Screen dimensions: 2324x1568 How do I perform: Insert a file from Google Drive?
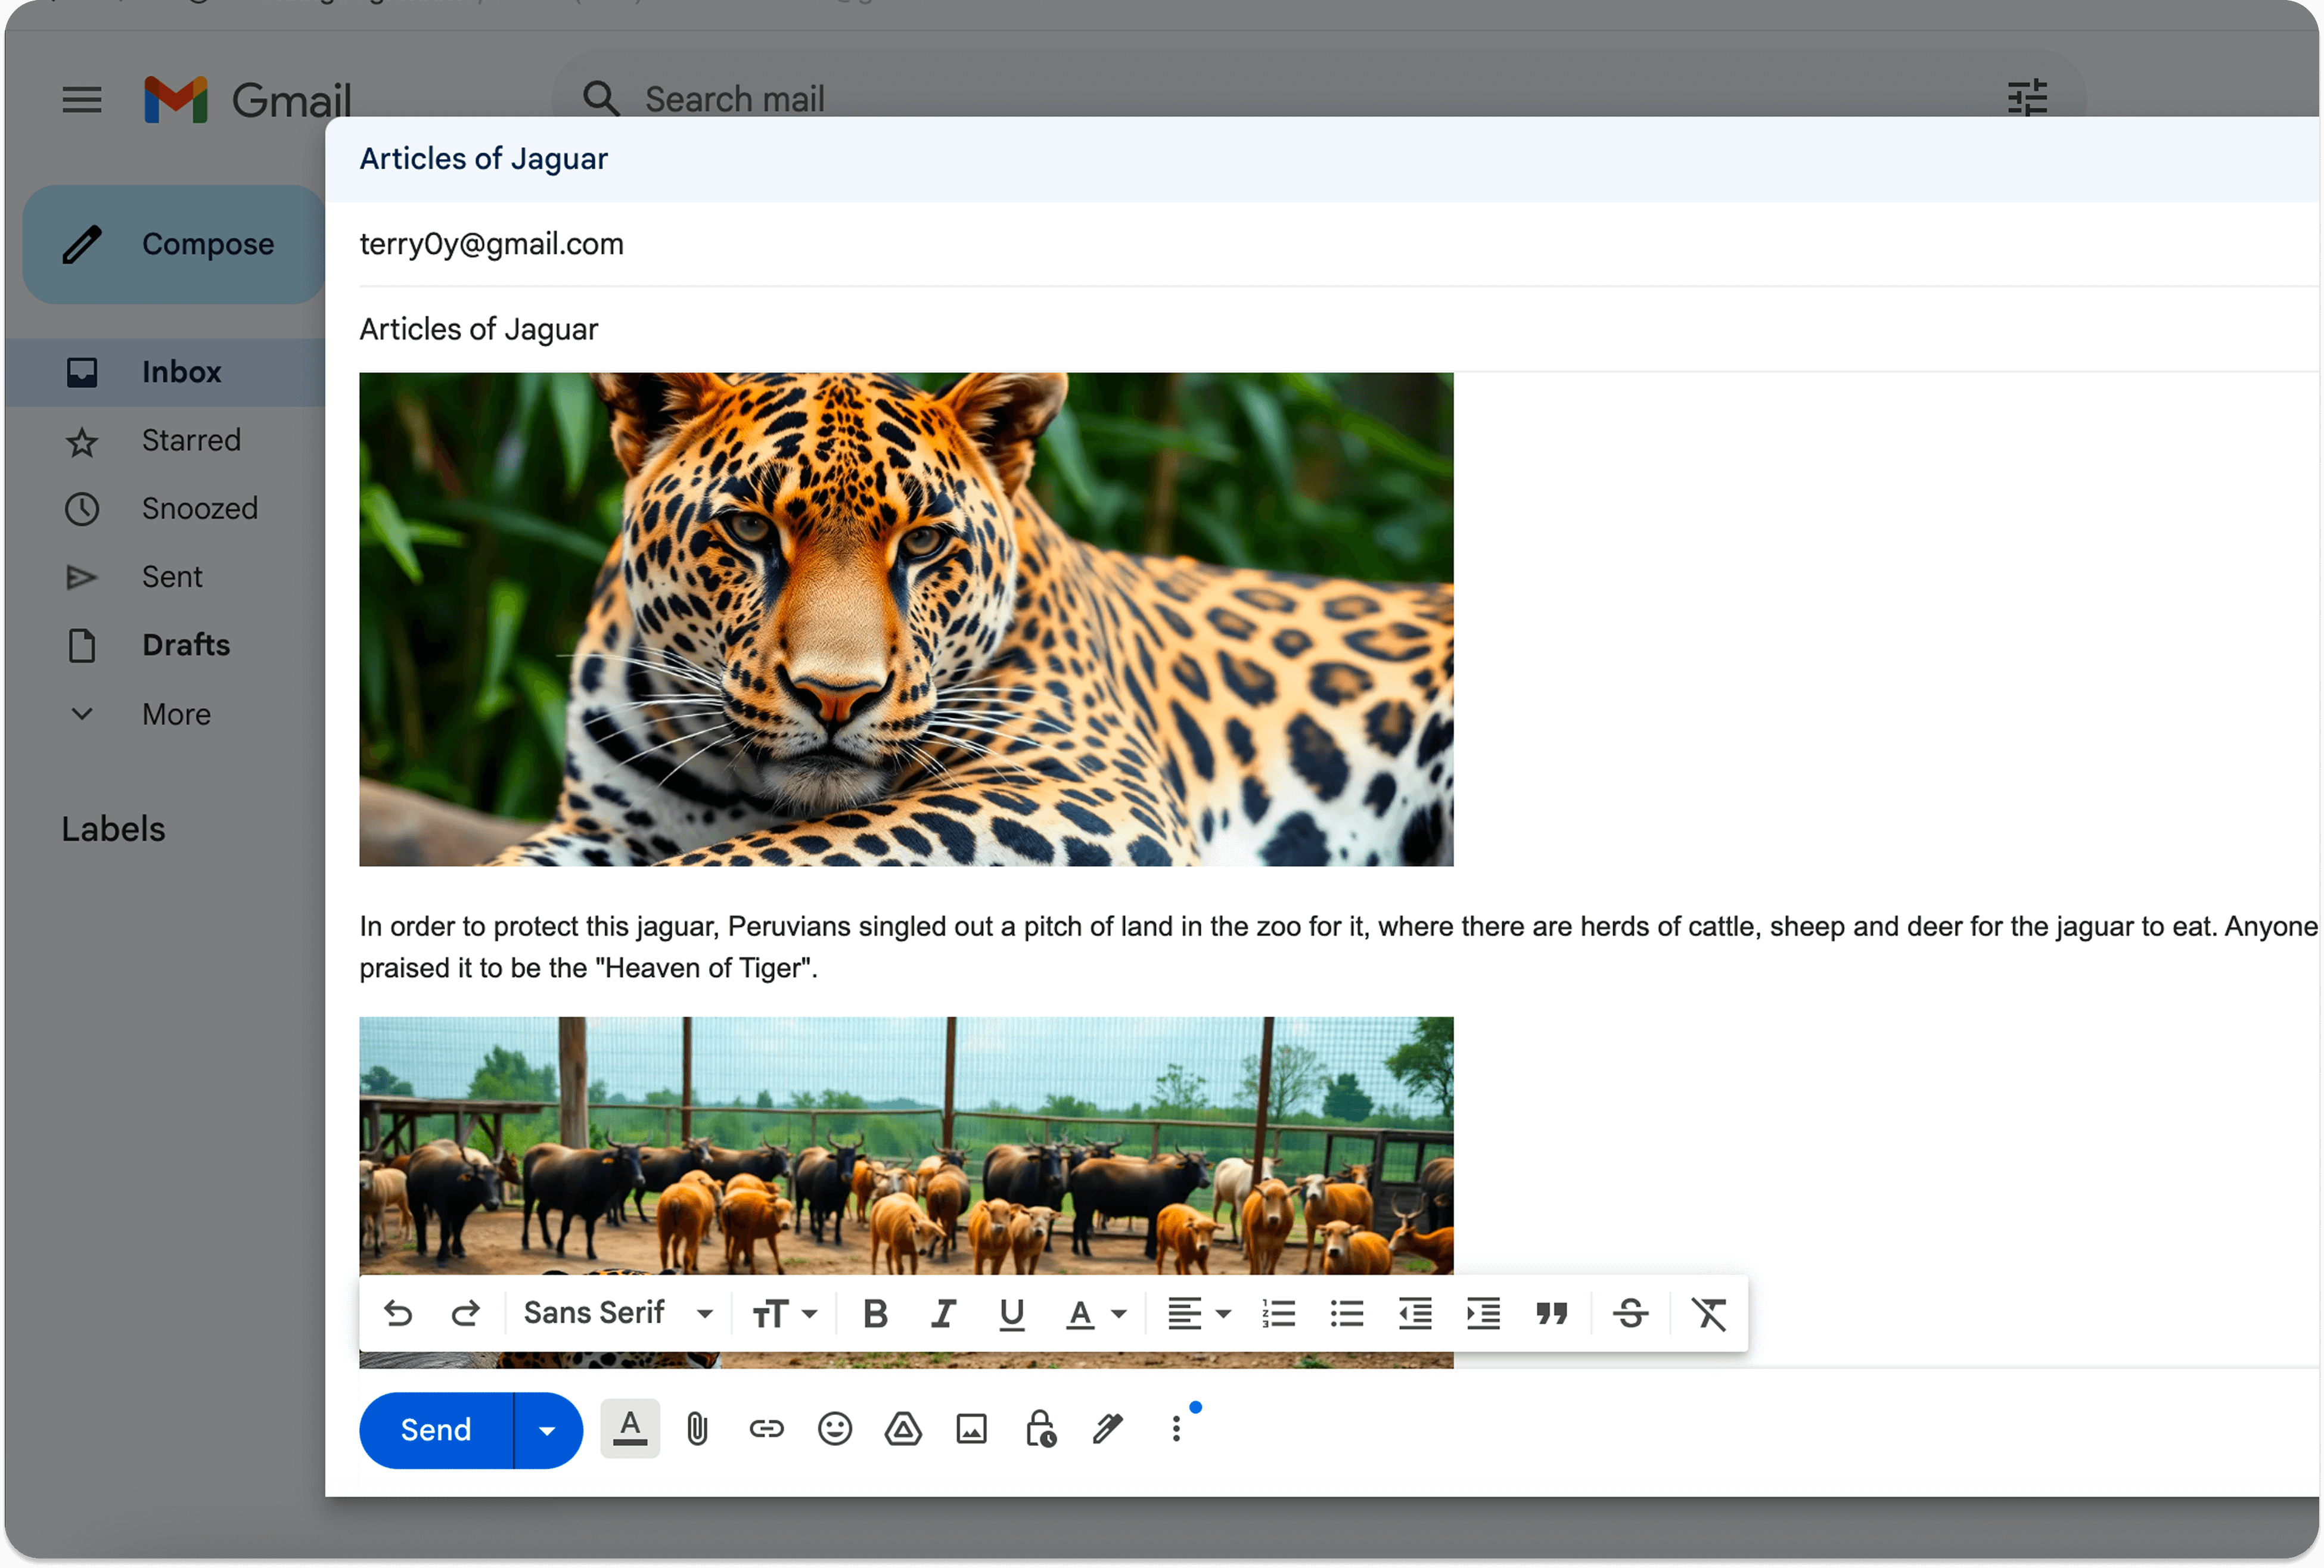(x=902, y=1429)
